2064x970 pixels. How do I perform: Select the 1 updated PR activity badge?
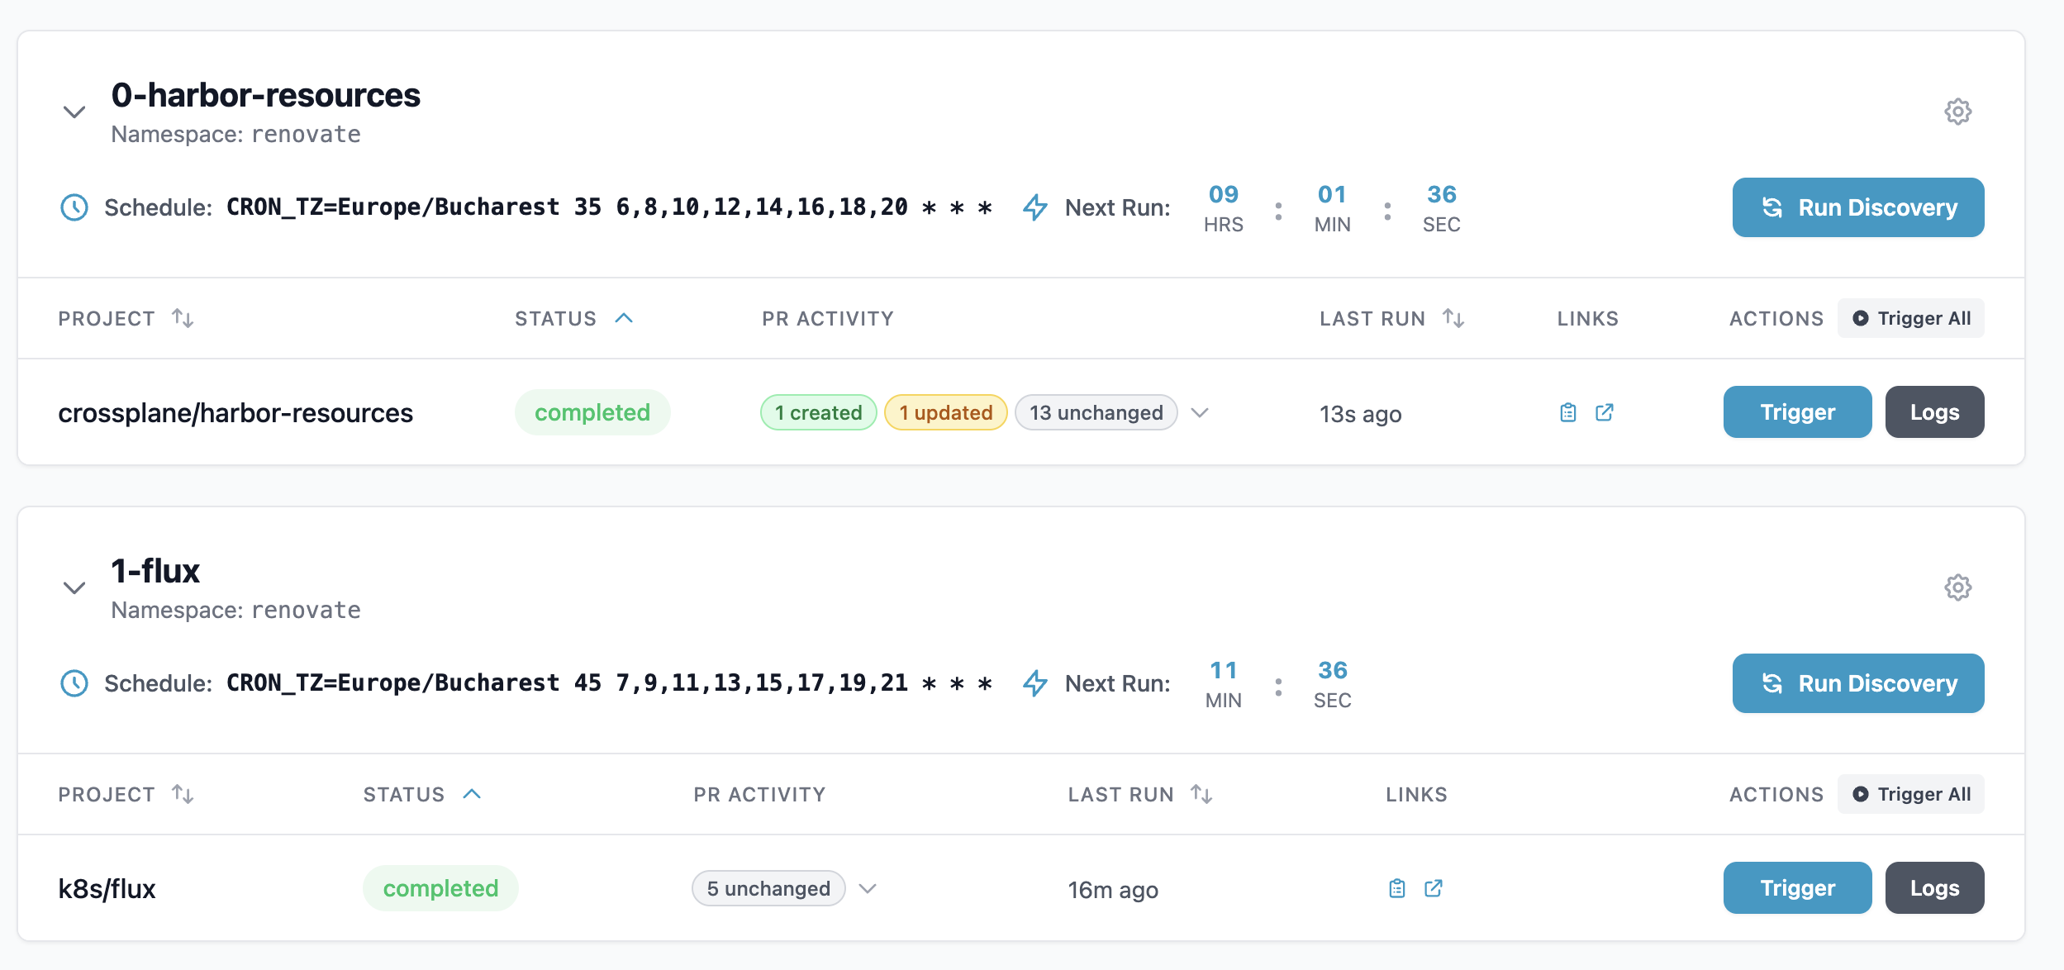click(945, 412)
